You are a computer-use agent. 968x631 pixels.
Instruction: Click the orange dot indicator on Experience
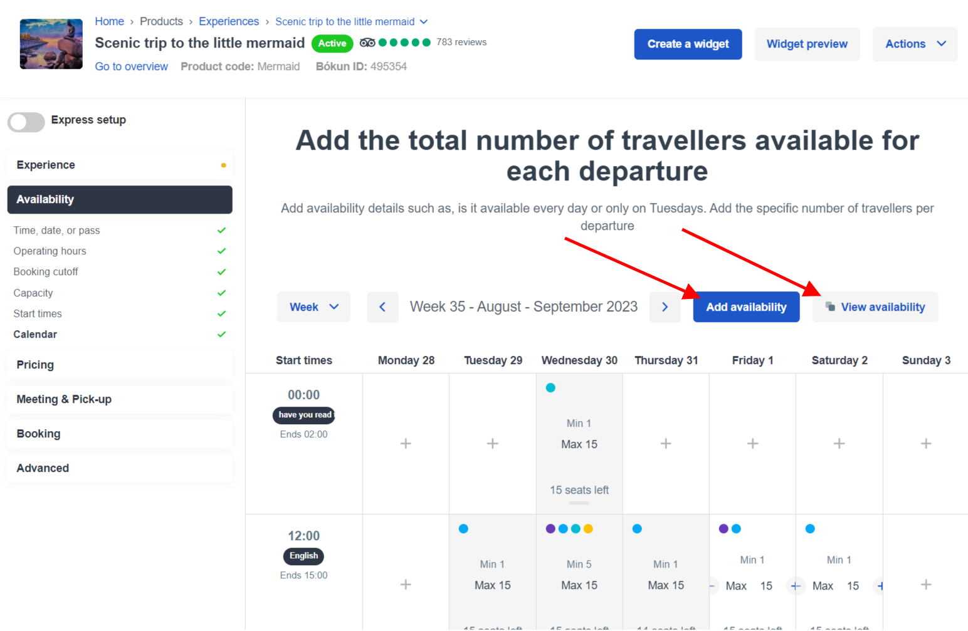tap(223, 165)
